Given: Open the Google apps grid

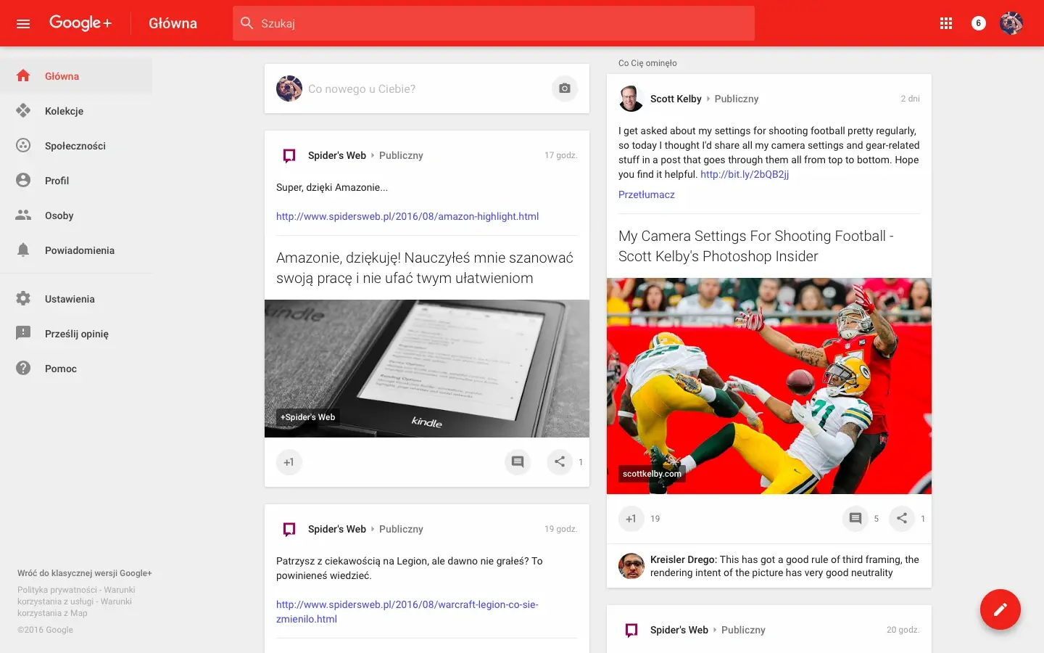Looking at the screenshot, I should point(945,23).
